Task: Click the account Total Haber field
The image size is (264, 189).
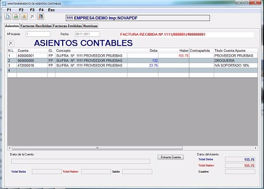Action: [96, 172]
